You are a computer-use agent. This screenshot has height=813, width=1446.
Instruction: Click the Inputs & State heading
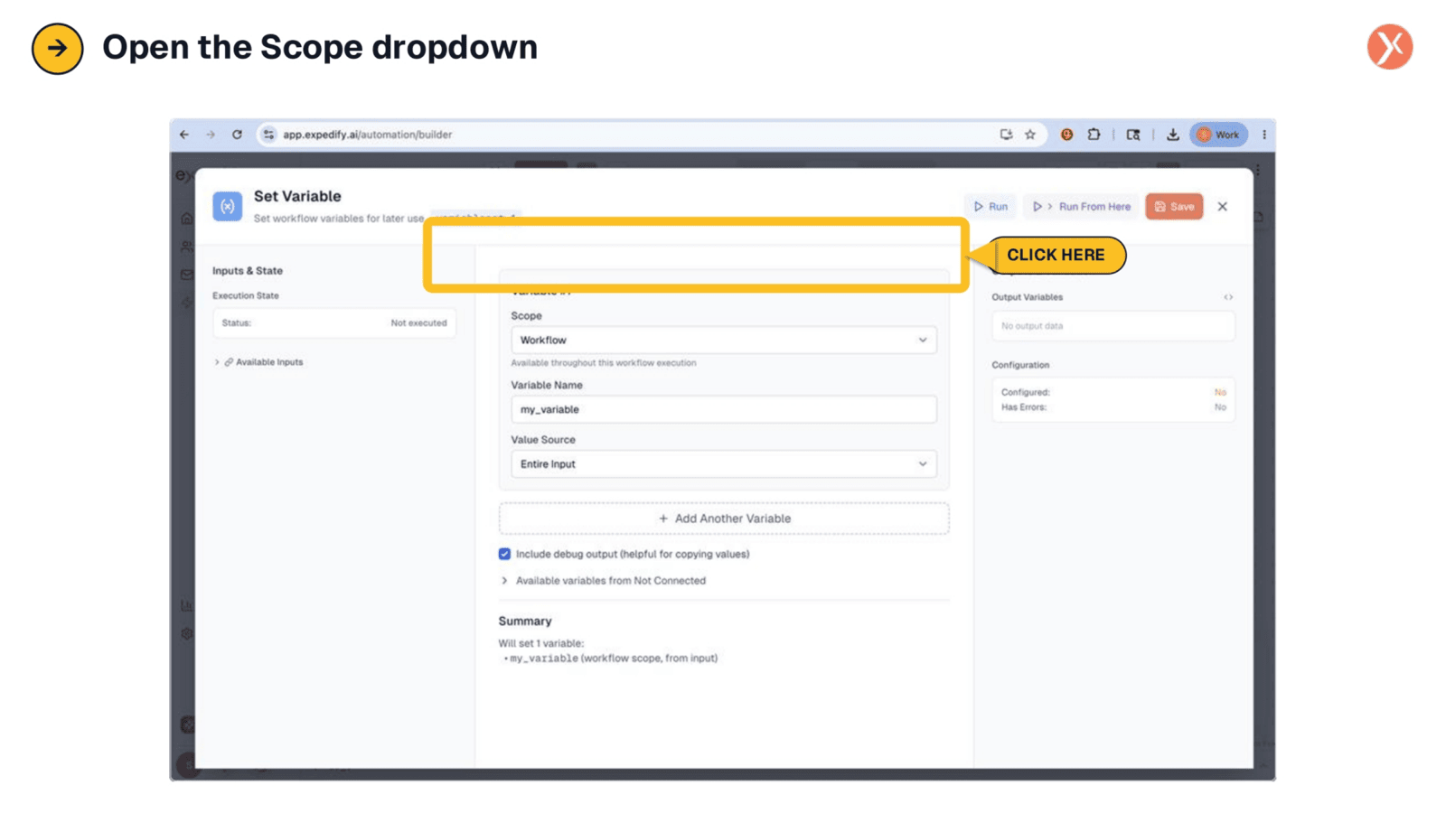click(x=248, y=271)
